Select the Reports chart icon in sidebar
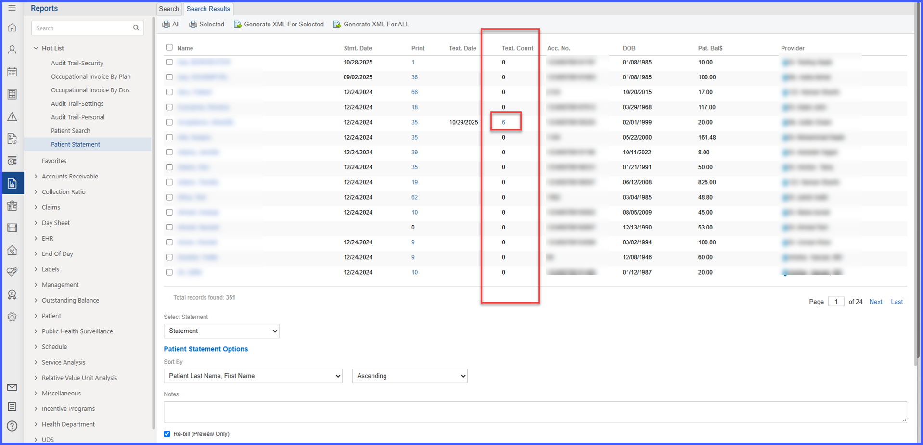Image resolution: width=923 pixels, height=445 pixels. (x=12, y=183)
